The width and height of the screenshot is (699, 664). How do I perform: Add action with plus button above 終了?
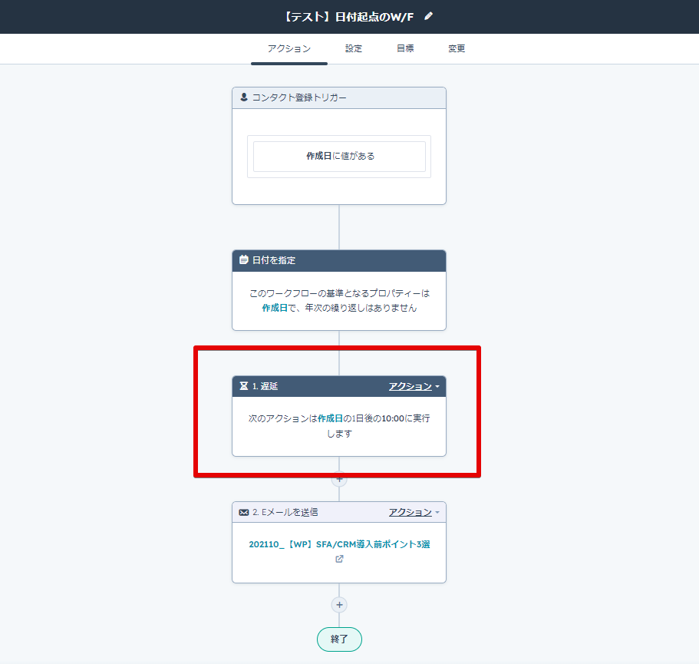(x=339, y=605)
